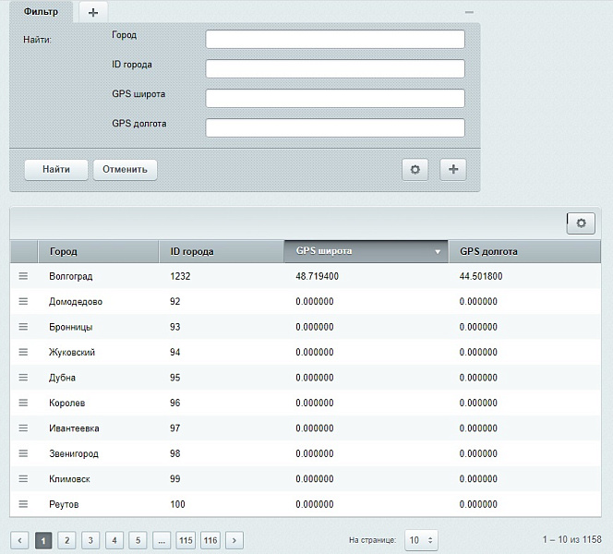This screenshot has width=613, height=554.
Task: Switch to the Фильтр tab
Action: pyautogui.click(x=41, y=12)
